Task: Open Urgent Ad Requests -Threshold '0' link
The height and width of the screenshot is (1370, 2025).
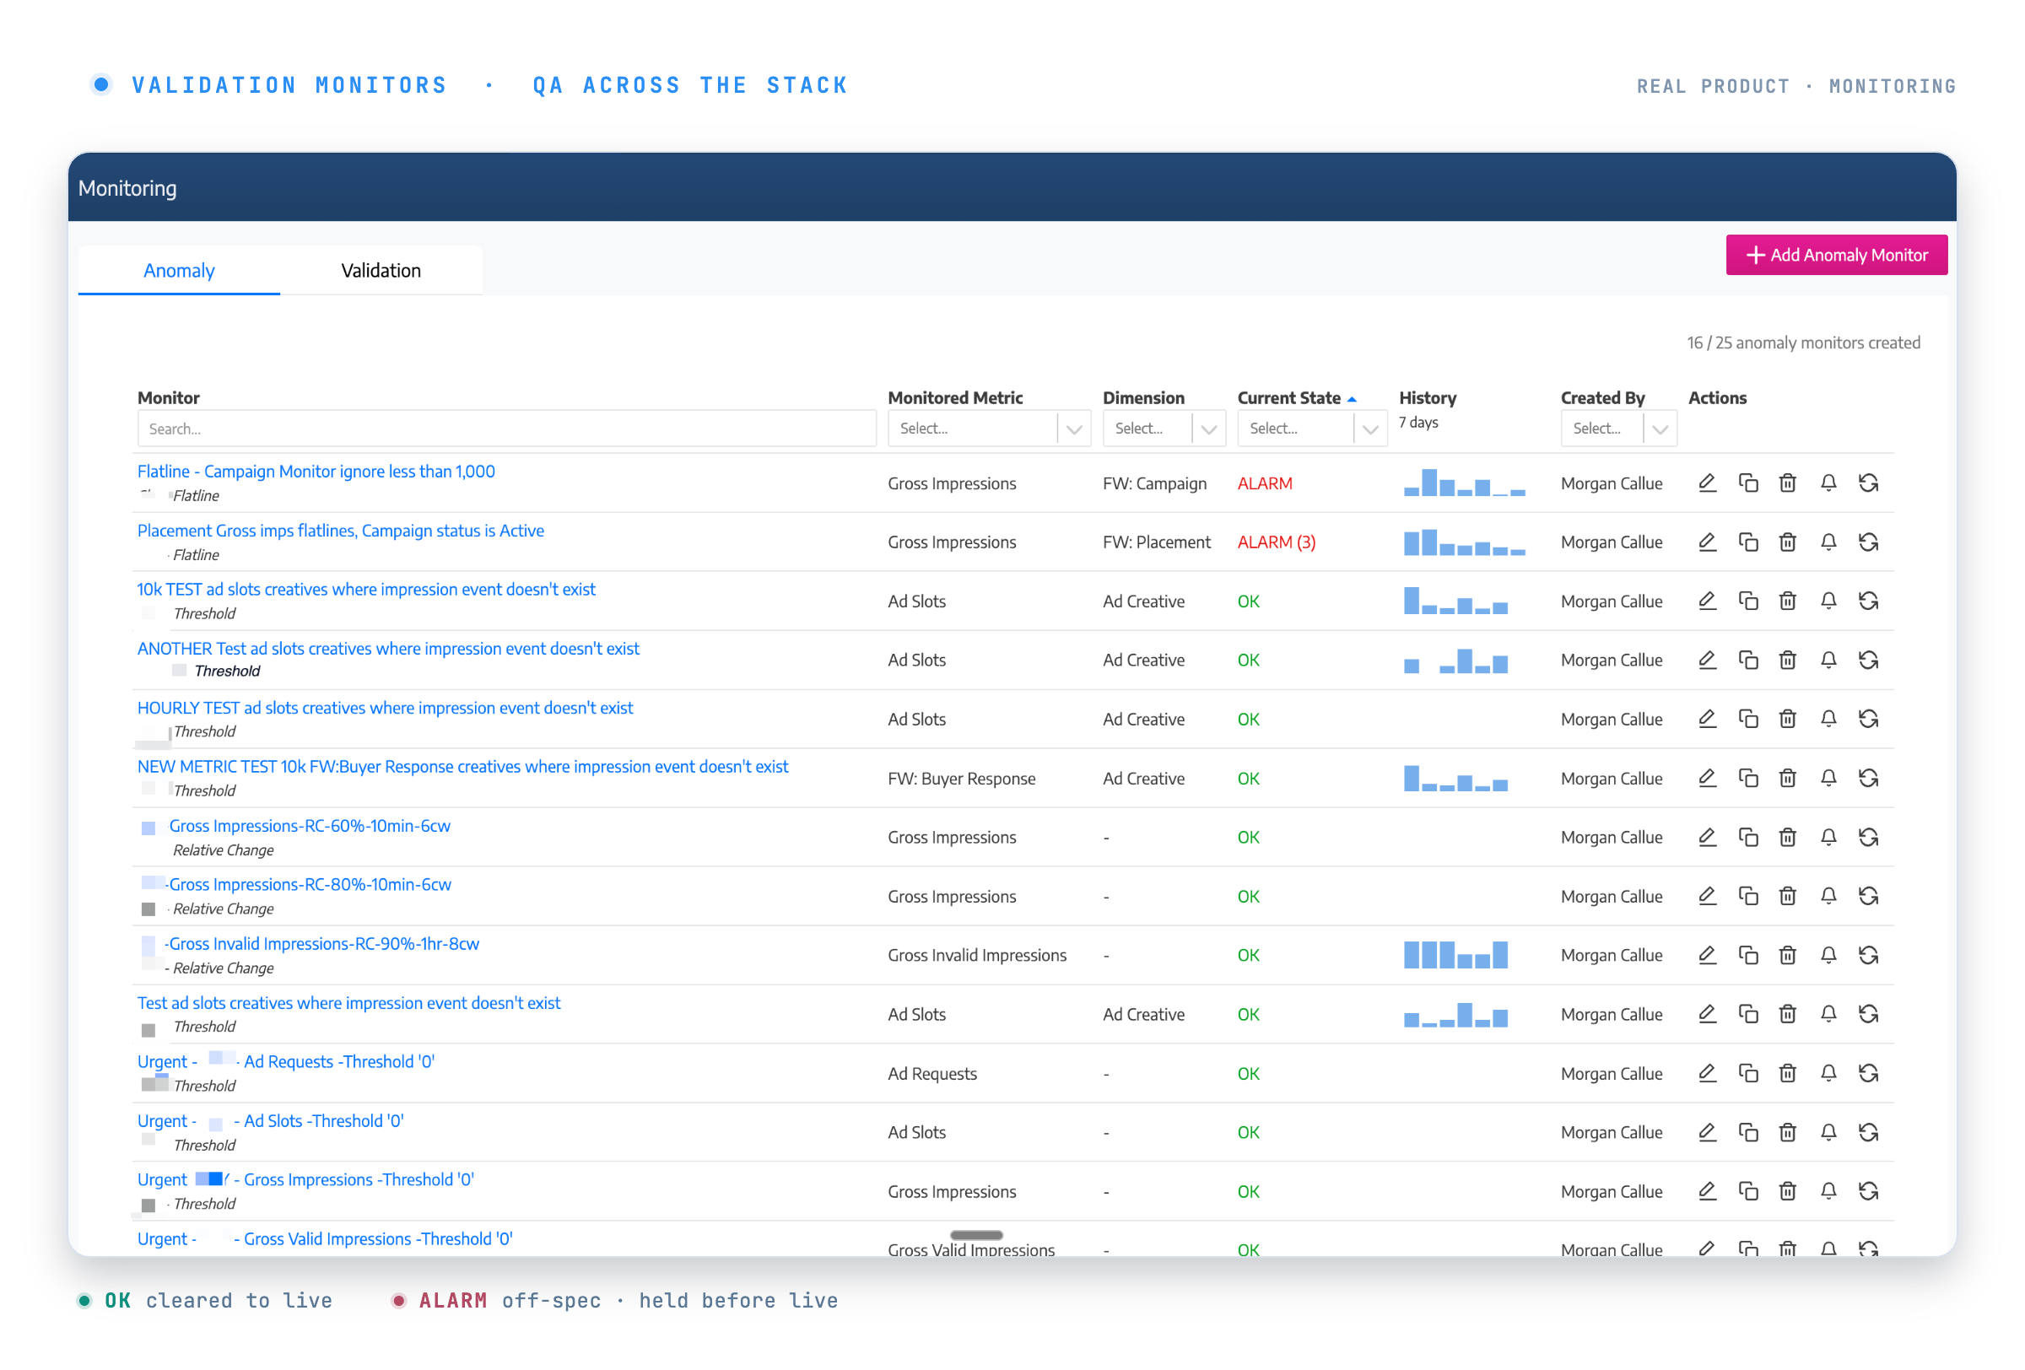Action: coord(286,1063)
